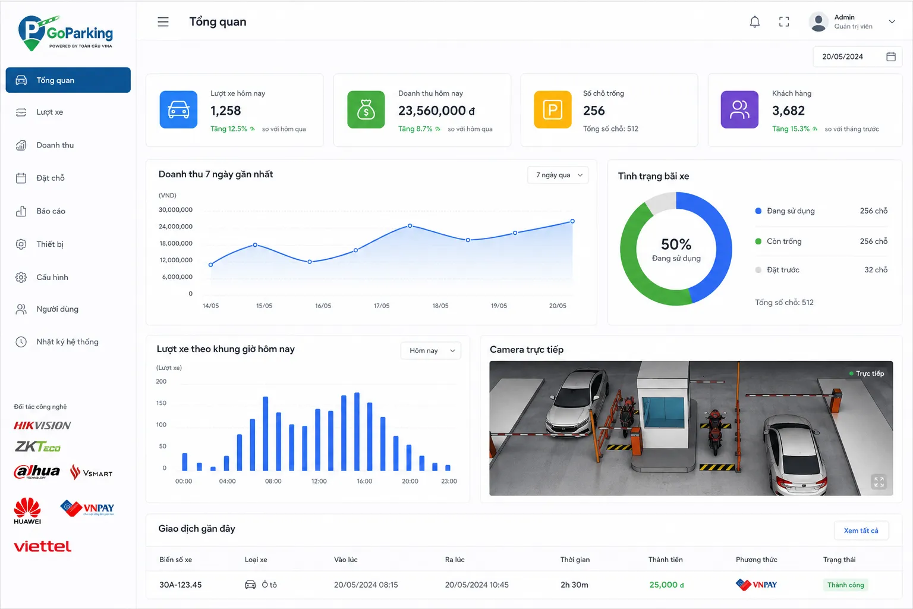Open the 7 ngày qua dropdown
The image size is (913, 609).
pyautogui.click(x=558, y=175)
